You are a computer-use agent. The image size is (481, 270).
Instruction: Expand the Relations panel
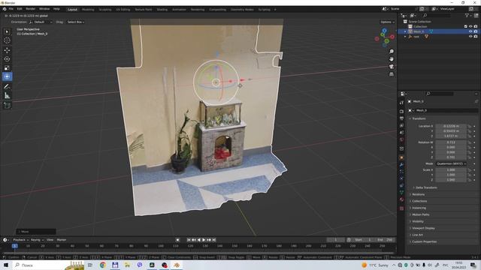(x=418, y=194)
